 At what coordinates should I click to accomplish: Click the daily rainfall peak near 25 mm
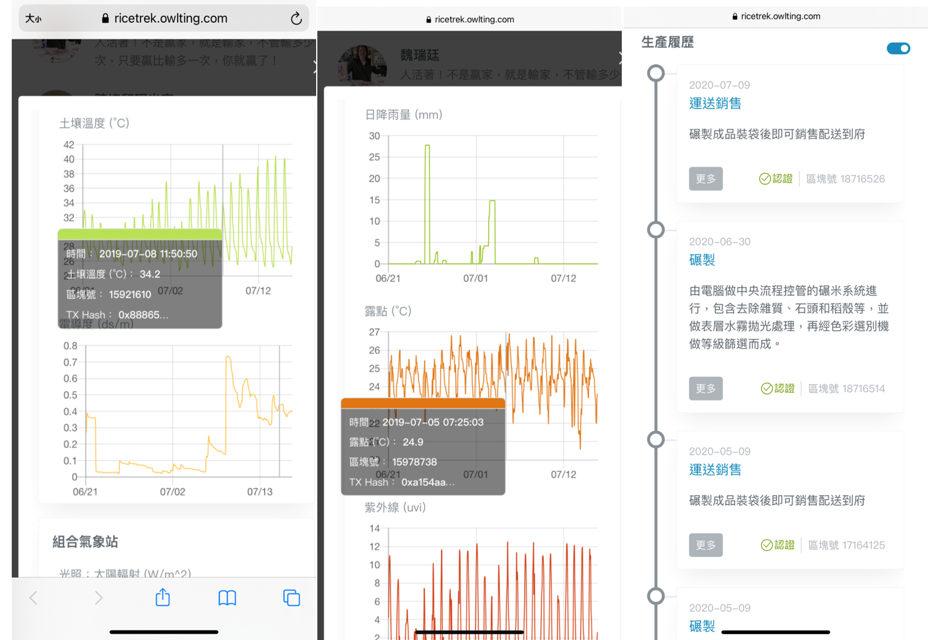coord(427,145)
